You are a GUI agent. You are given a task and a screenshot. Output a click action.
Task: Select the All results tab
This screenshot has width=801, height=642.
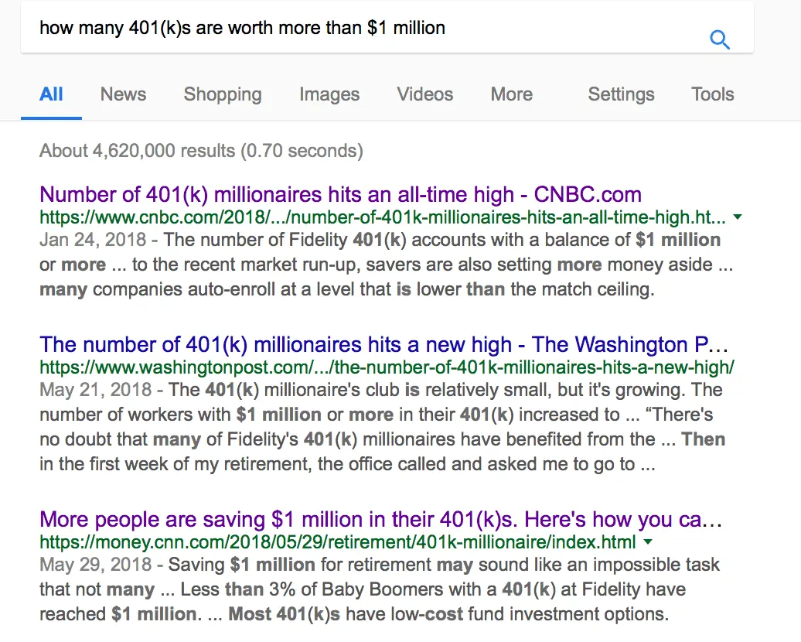pyautogui.click(x=51, y=94)
